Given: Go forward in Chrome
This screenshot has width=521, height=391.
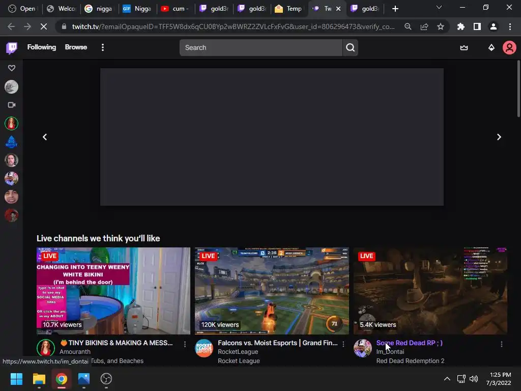Looking at the screenshot, I should tap(27, 26).
